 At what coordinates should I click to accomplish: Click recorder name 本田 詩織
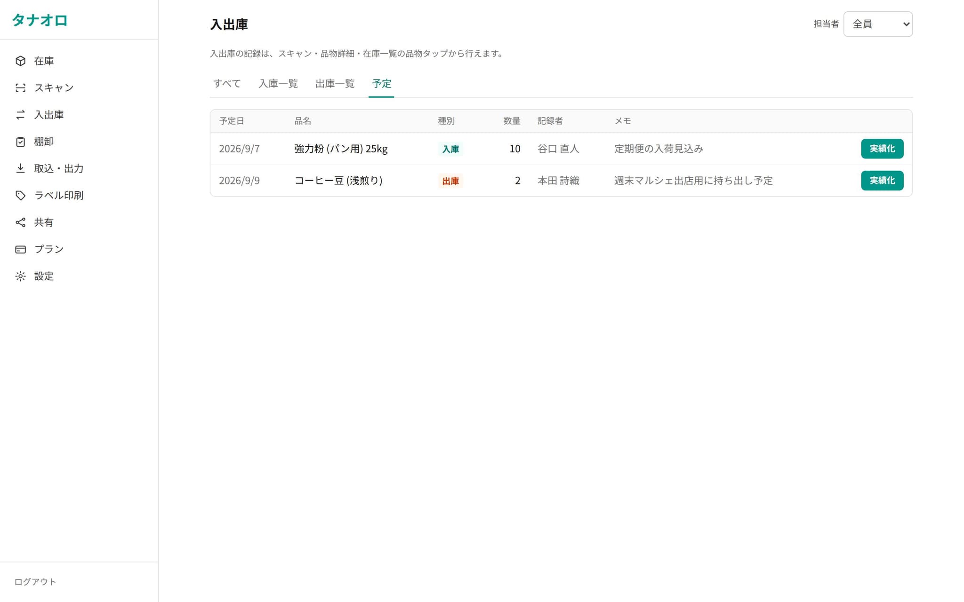[558, 181]
